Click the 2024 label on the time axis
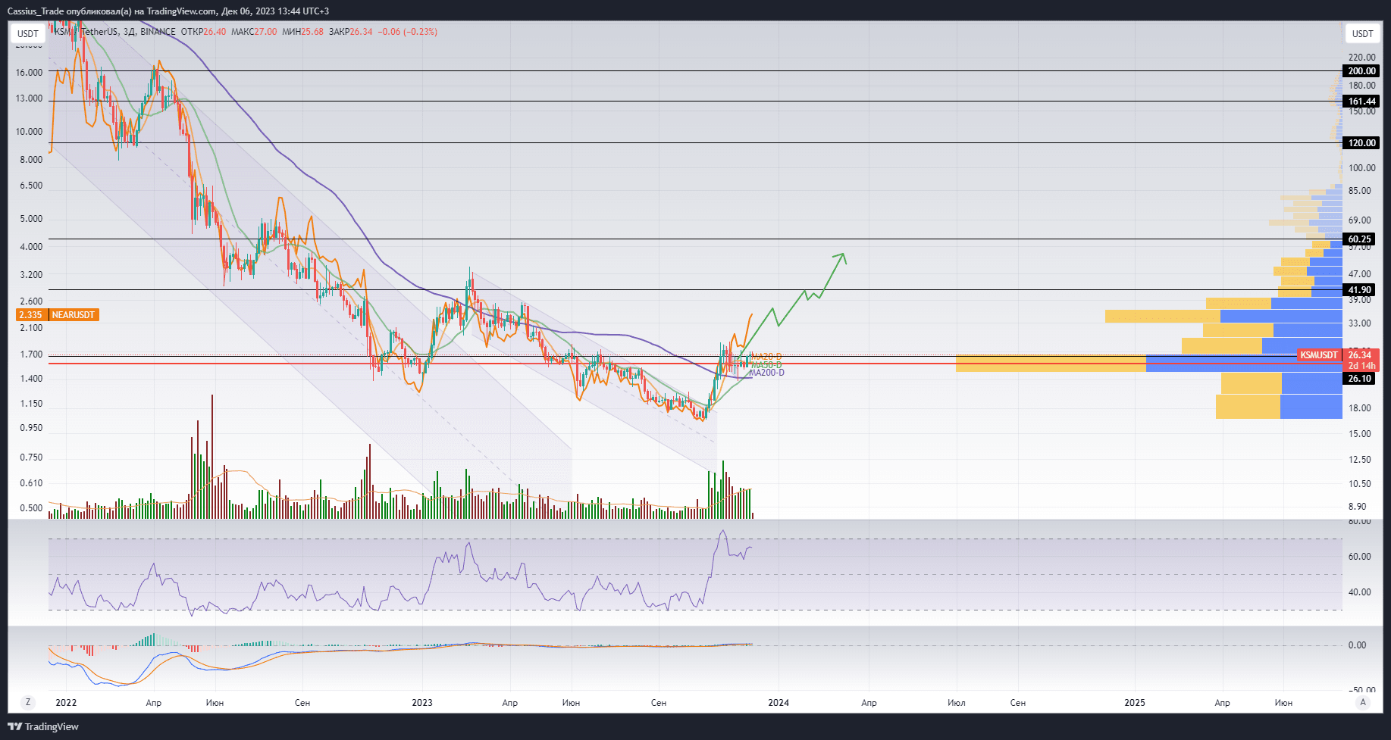This screenshot has height=740, width=1391. point(779,703)
